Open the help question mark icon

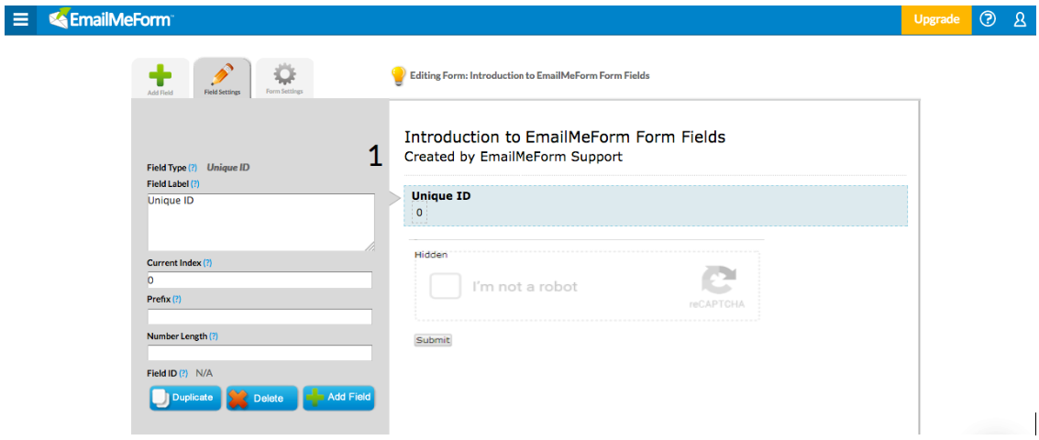988,20
